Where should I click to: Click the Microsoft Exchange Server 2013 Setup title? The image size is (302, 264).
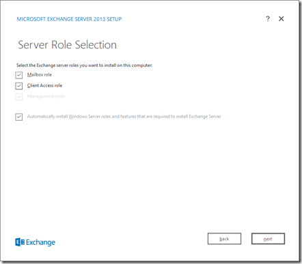pos(69,19)
